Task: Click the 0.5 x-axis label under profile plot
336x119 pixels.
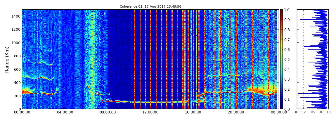Action: 313,112
